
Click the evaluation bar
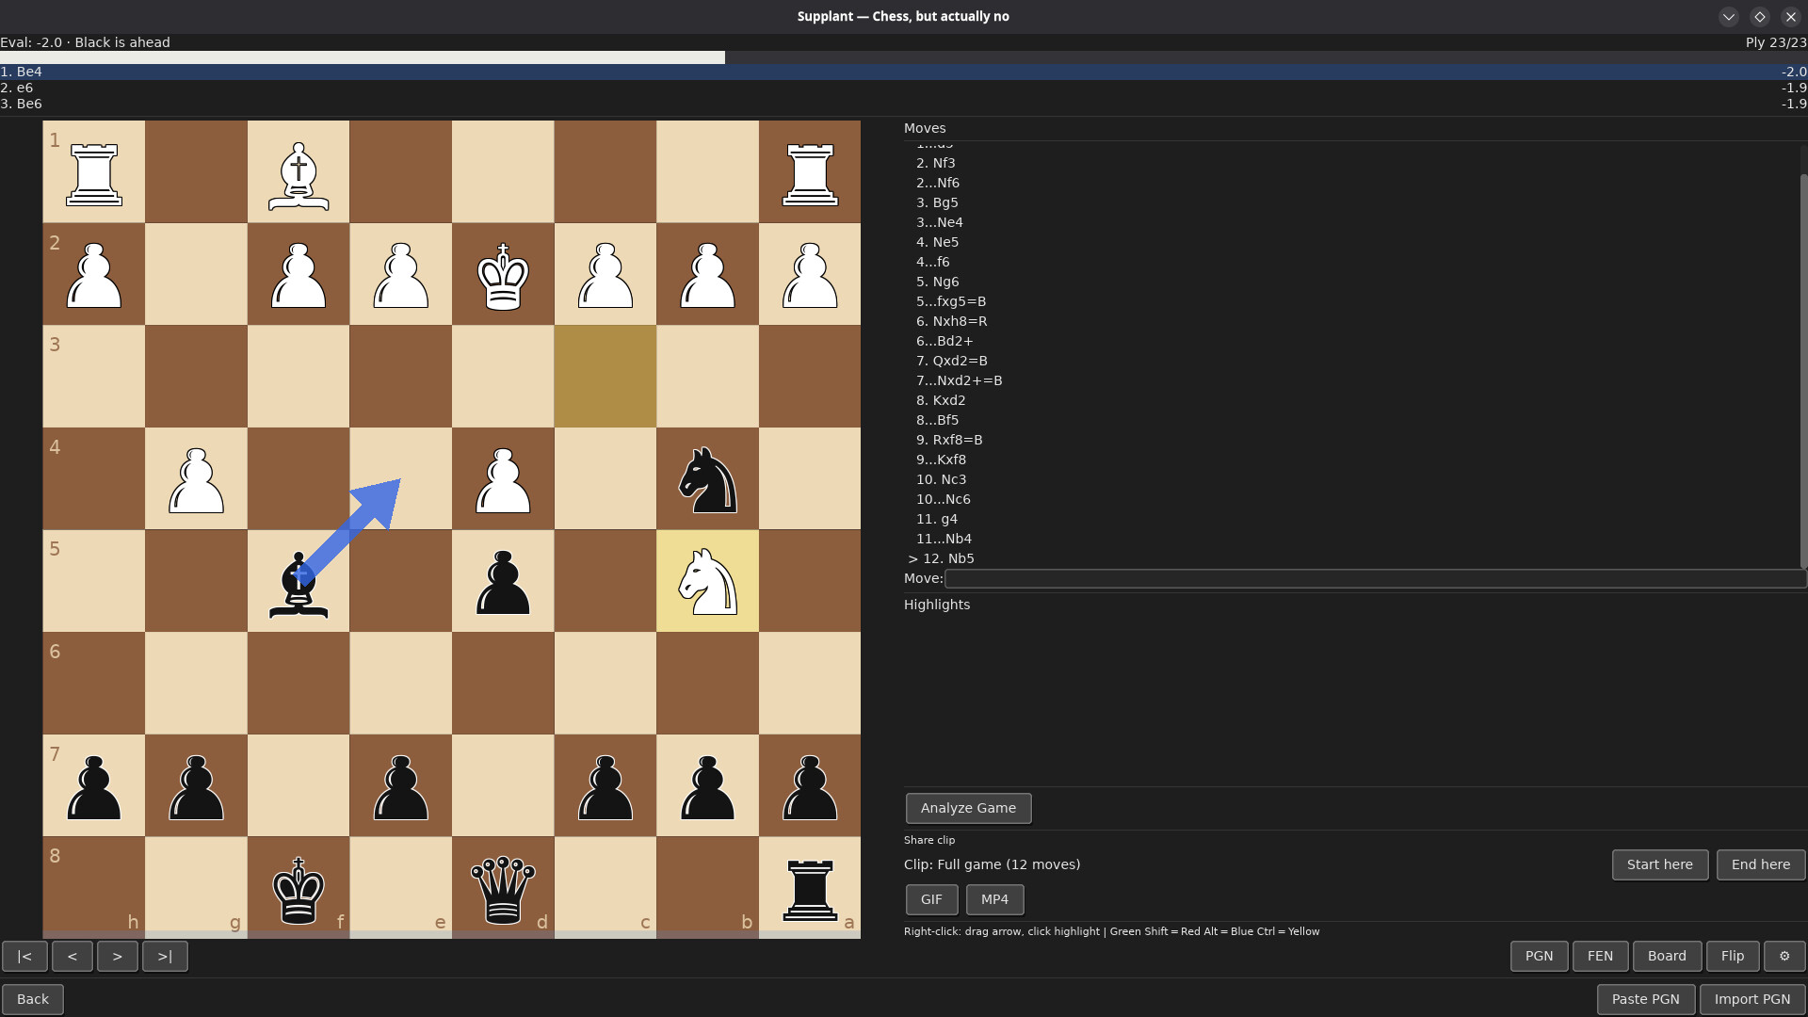[x=904, y=57]
